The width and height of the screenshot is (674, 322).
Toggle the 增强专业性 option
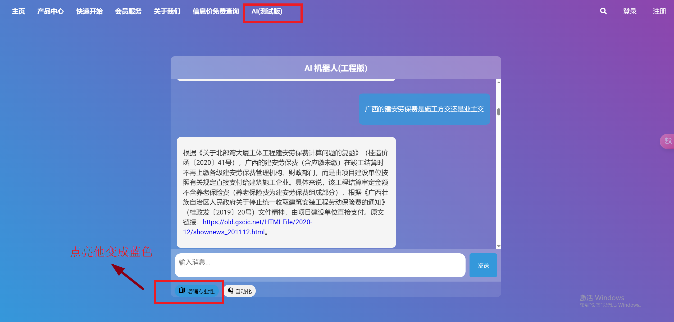pyautogui.click(x=197, y=291)
